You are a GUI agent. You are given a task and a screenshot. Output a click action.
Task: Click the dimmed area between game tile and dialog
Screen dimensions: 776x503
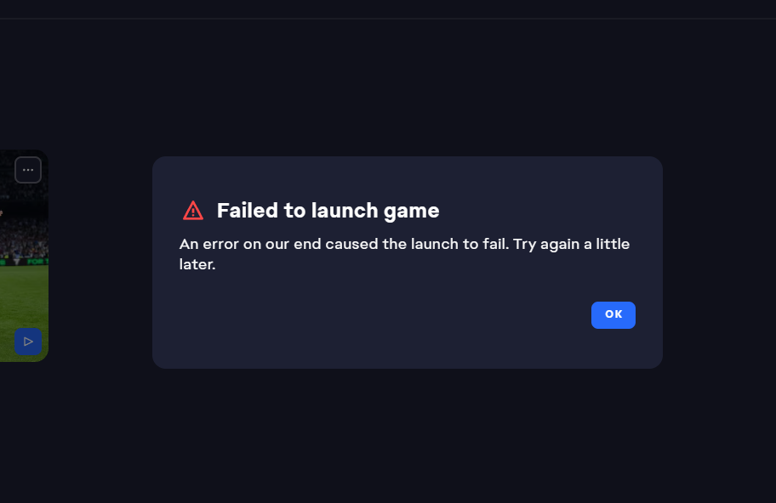coord(100,255)
